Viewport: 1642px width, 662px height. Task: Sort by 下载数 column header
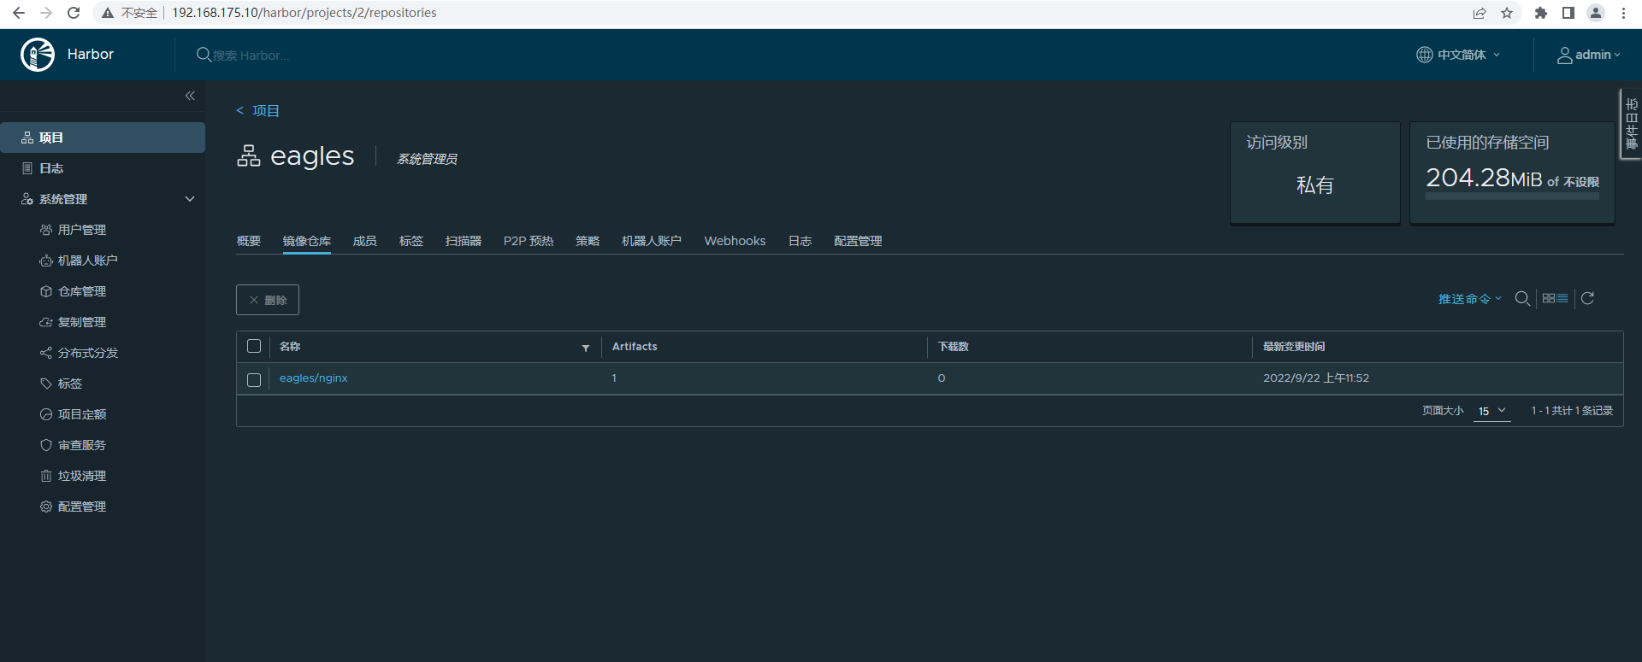coord(954,347)
